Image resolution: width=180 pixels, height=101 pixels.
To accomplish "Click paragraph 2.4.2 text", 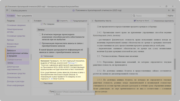I will (x=132, y=34).
